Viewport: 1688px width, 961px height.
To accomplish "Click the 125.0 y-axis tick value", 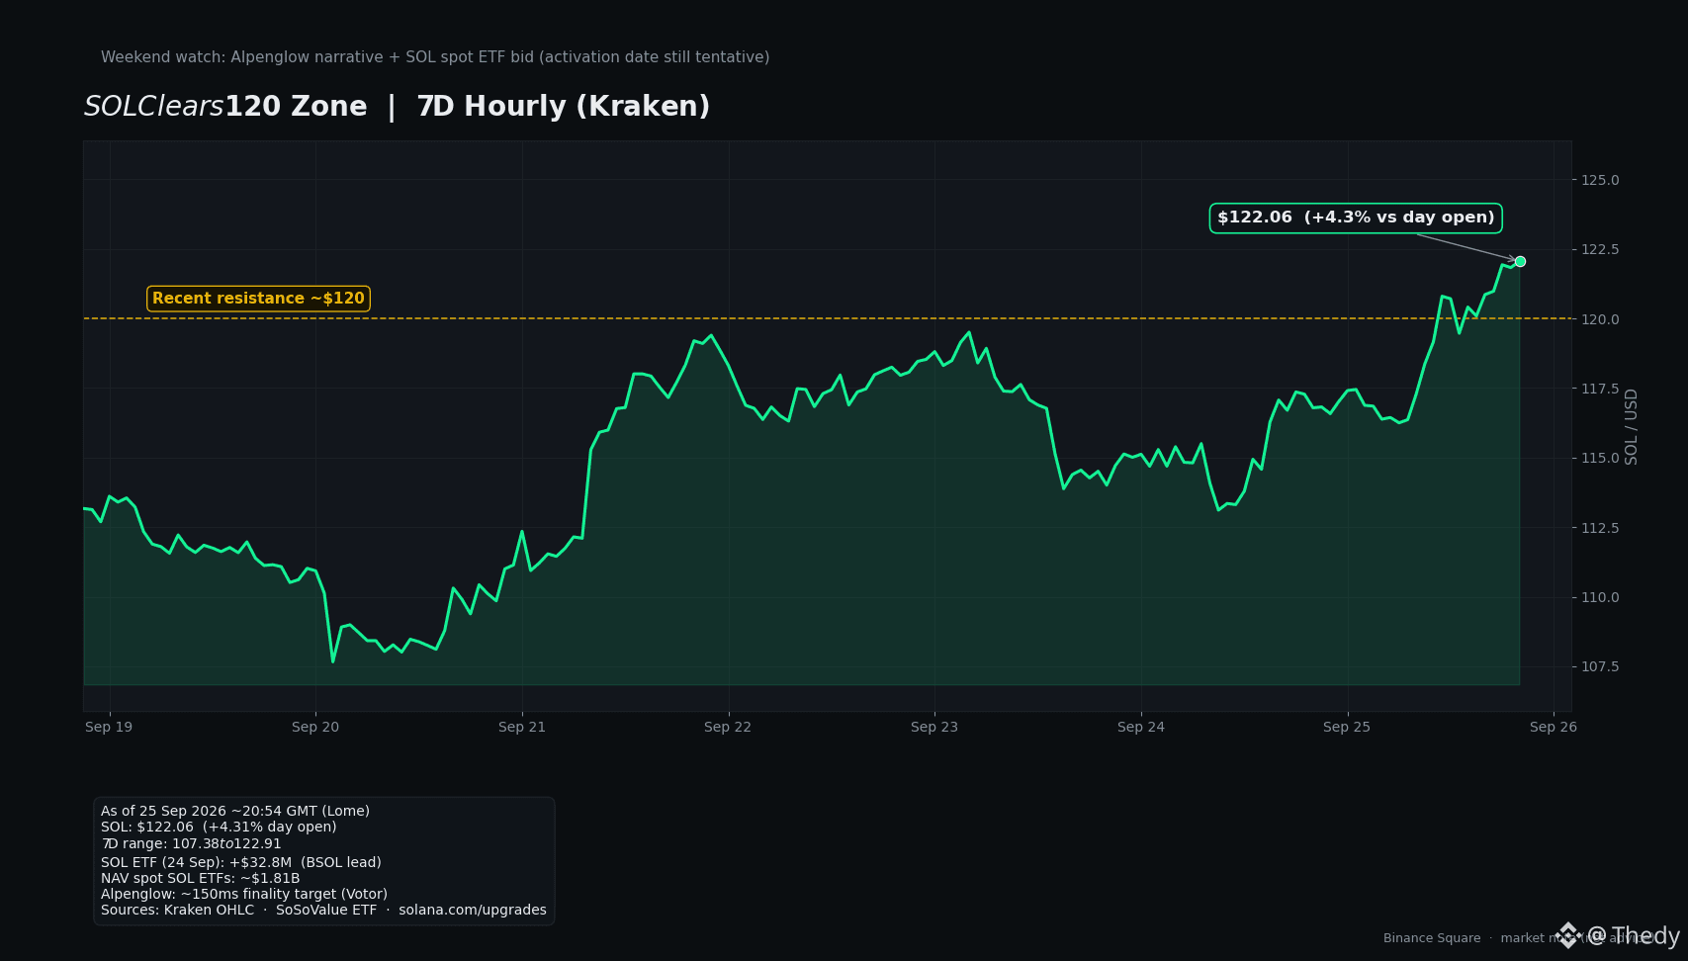I will (x=1600, y=180).
